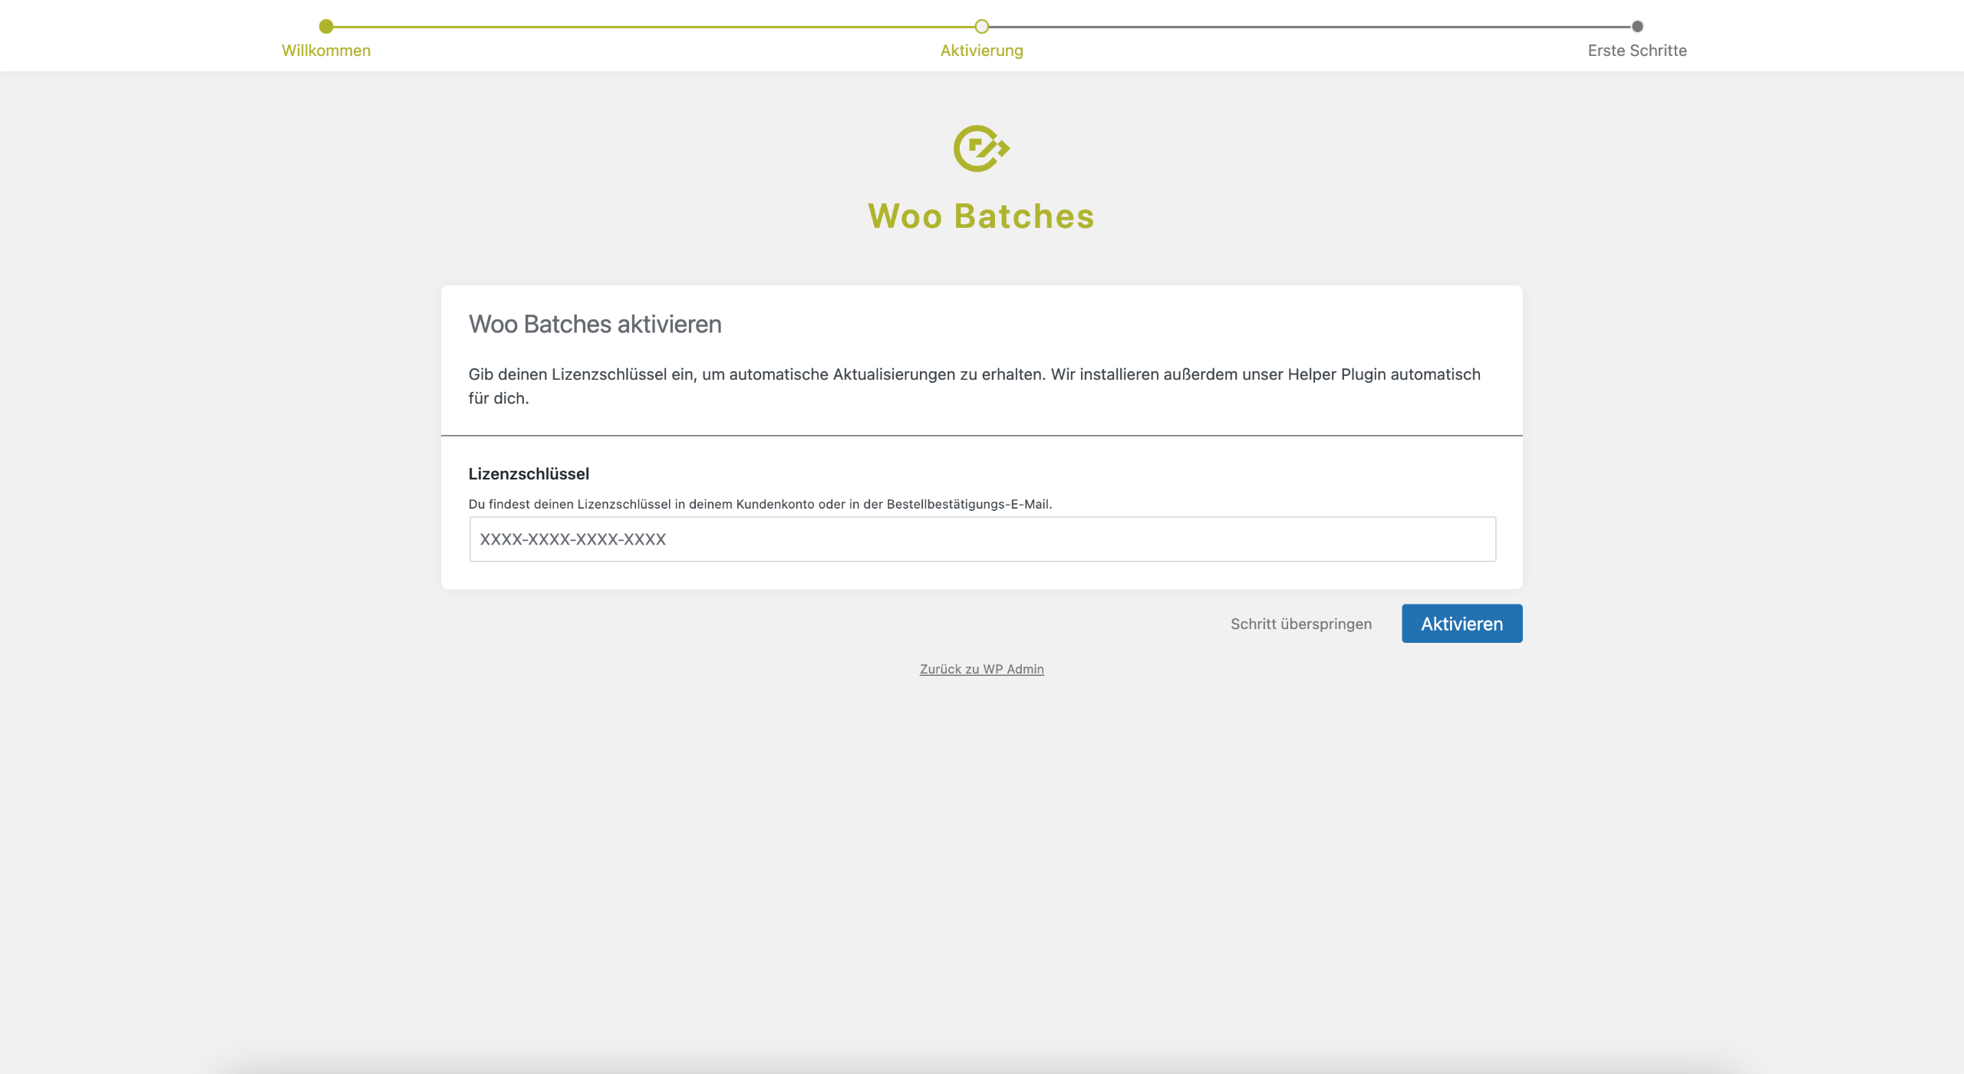The height and width of the screenshot is (1074, 1964).
Task: Select the Aktivierung step label
Action: point(981,51)
